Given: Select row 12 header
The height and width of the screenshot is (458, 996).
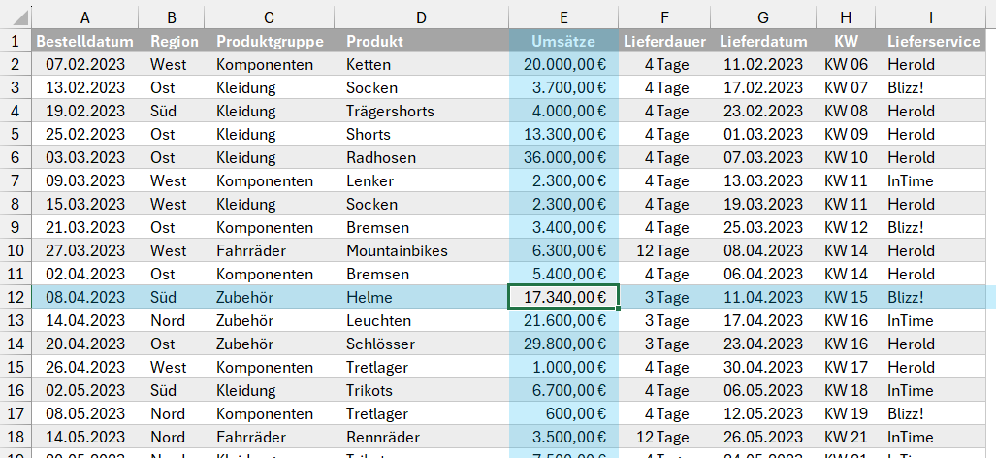Looking at the screenshot, I should click(16, 297).
